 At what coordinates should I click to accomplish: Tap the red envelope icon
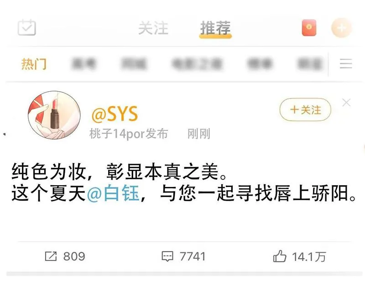309,28
